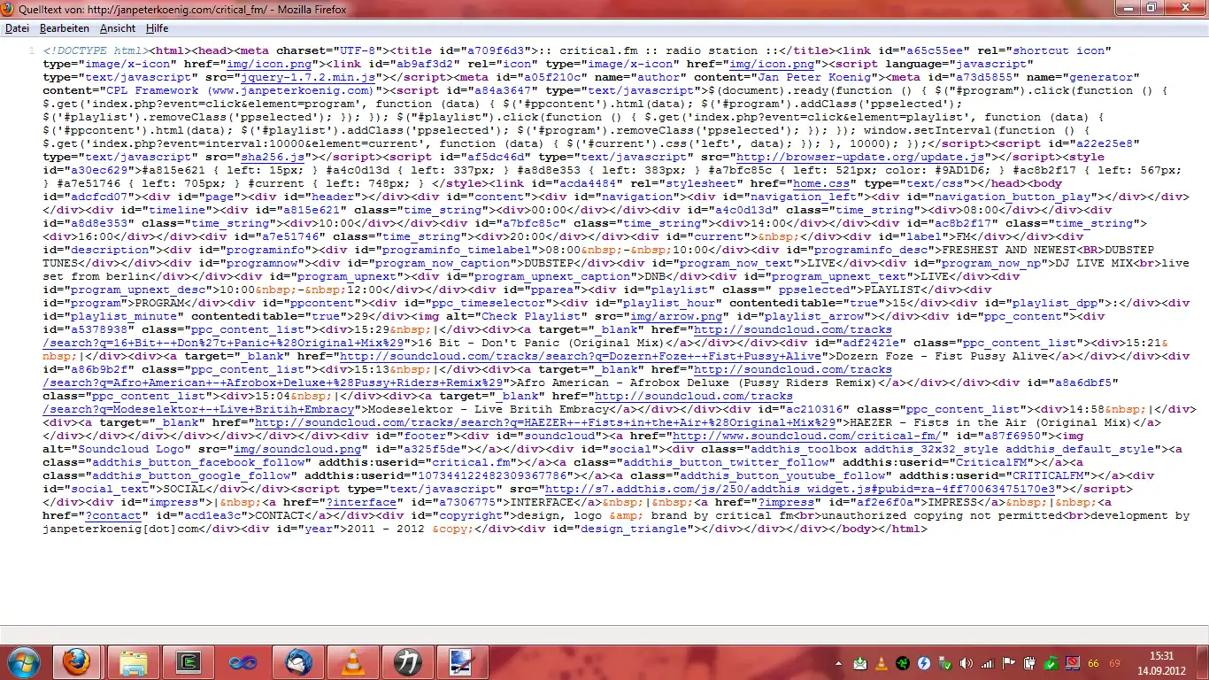
Task: Click the '2011 - 2012' year text
Action: [x=386, y=529]
